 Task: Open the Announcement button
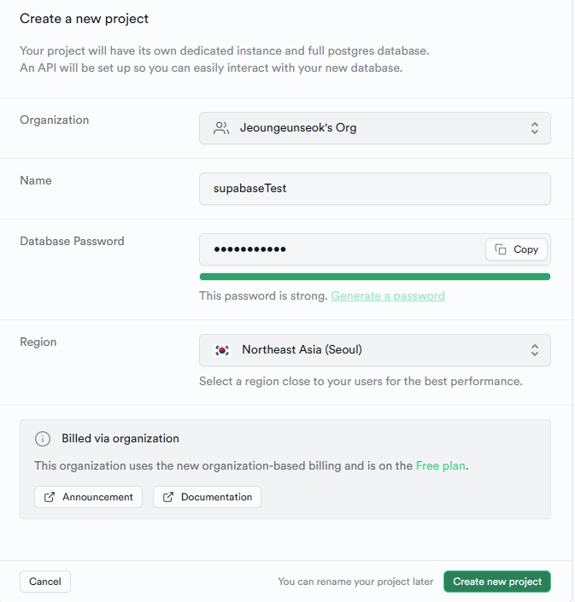click(88, 497)
